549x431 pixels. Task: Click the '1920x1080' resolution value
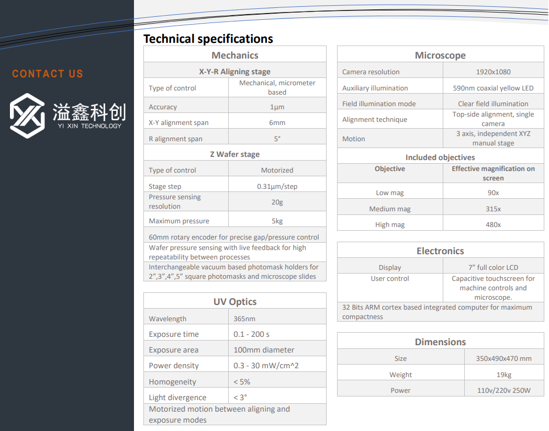(x=494, y=72)
